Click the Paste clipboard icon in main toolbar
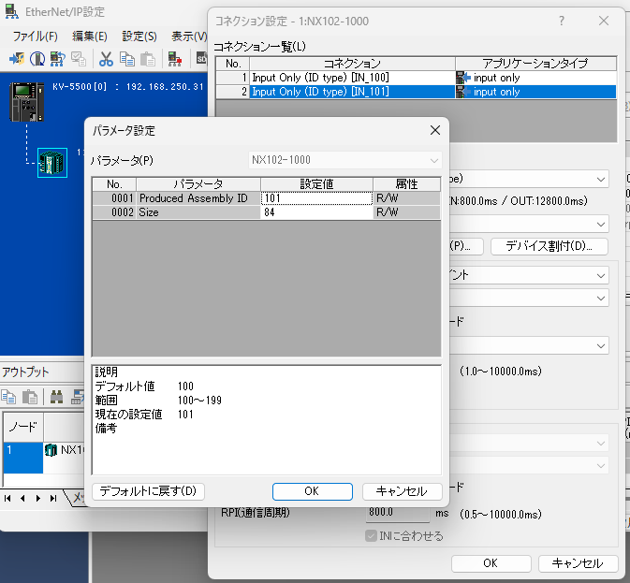630x583 pixels. [146, 58]
